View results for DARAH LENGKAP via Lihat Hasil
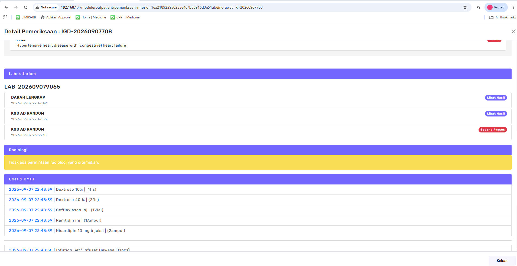This screenshot has height=266, width=517. coord(496,98)
